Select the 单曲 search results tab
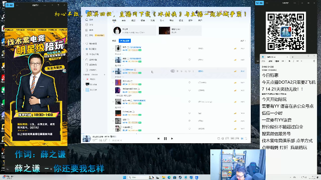Viewport: 321px width, 180px height. [124, 20]
